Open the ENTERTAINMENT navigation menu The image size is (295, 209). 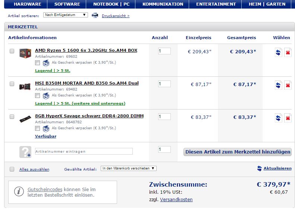pos(216,4)
